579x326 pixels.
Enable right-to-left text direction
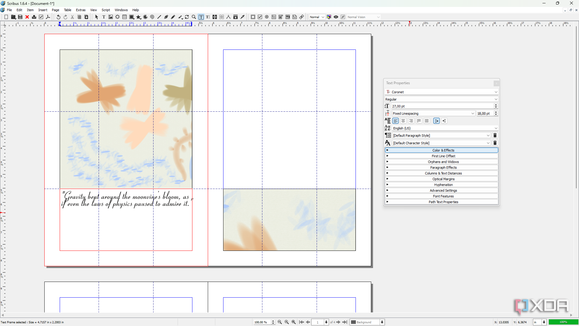pyautogui.click(x=445, y=121)
